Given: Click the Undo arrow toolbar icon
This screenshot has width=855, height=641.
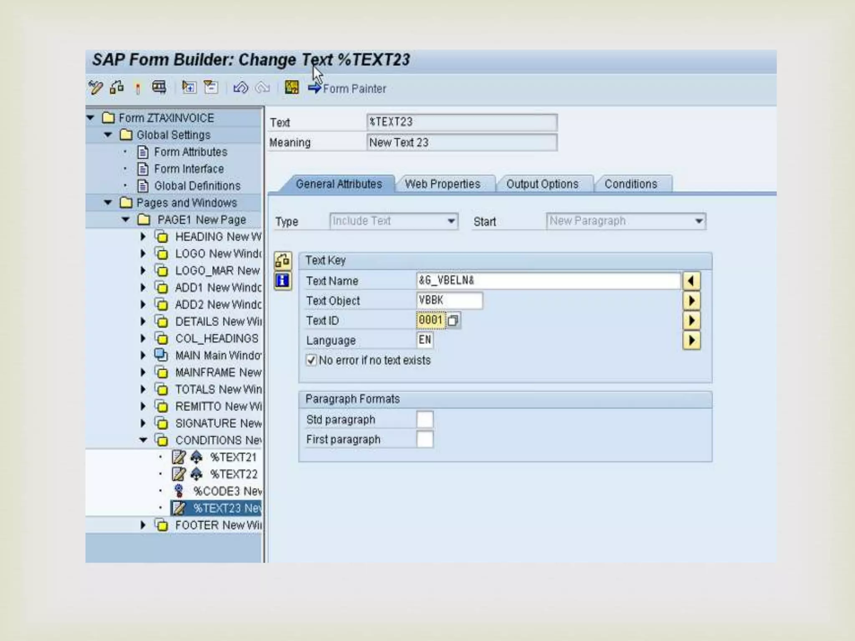Looking at the screenshot, I should pyautogui.click(x=240, y=88).
